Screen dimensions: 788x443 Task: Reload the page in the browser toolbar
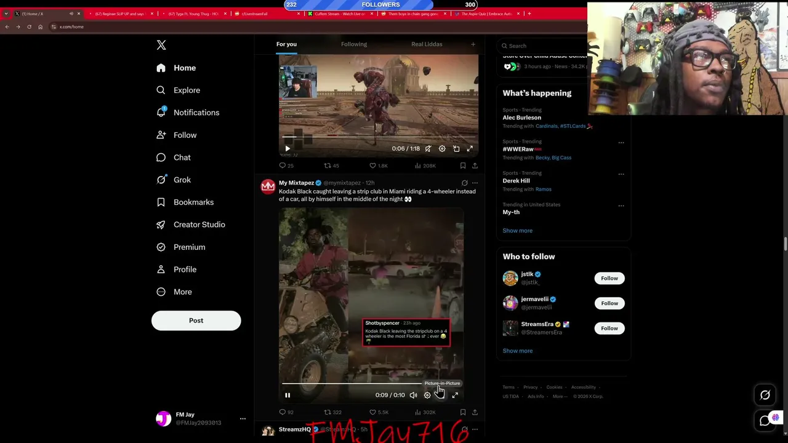[x=29, y=26]
